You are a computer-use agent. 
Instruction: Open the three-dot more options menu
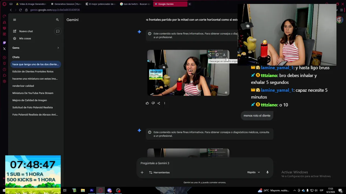click(164, 103)
